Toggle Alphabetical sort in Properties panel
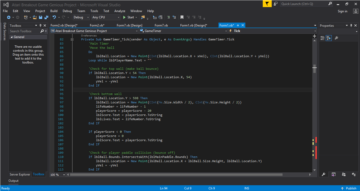Viewport: 360px width, 191px height. pyautogui.click(x=328, y=38)
